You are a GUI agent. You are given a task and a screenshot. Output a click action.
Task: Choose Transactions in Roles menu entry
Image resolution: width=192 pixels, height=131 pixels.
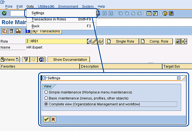[x=61, y=19]
